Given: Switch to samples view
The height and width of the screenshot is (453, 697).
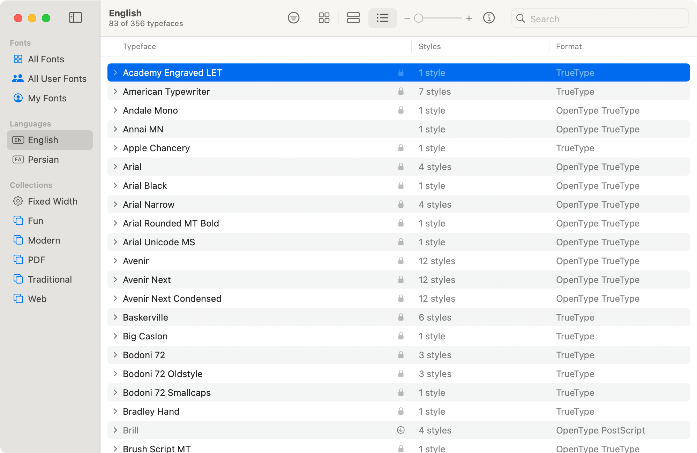Looking at the screenshot, I should (353, 18).
